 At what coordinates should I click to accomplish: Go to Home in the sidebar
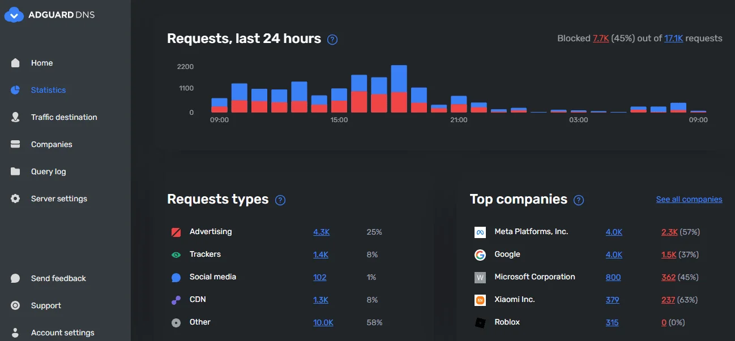pos(42,63)
